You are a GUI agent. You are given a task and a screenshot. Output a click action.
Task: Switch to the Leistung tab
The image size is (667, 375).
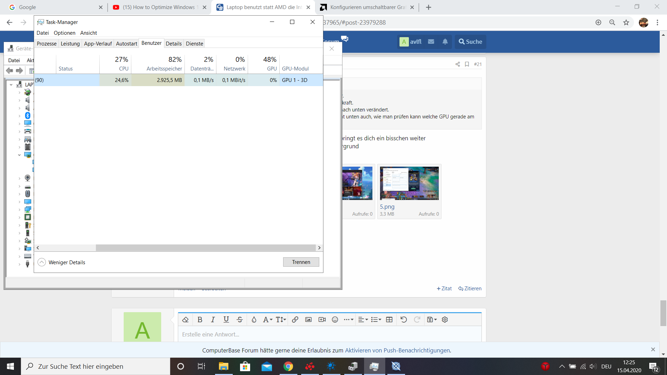point(70,43)
